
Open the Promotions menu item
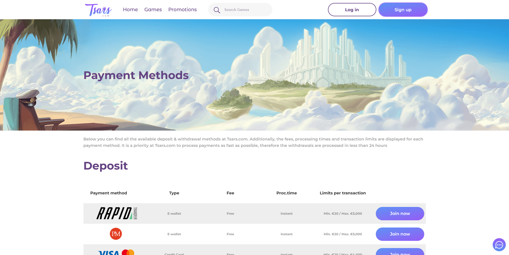click(x=182, y=10)
